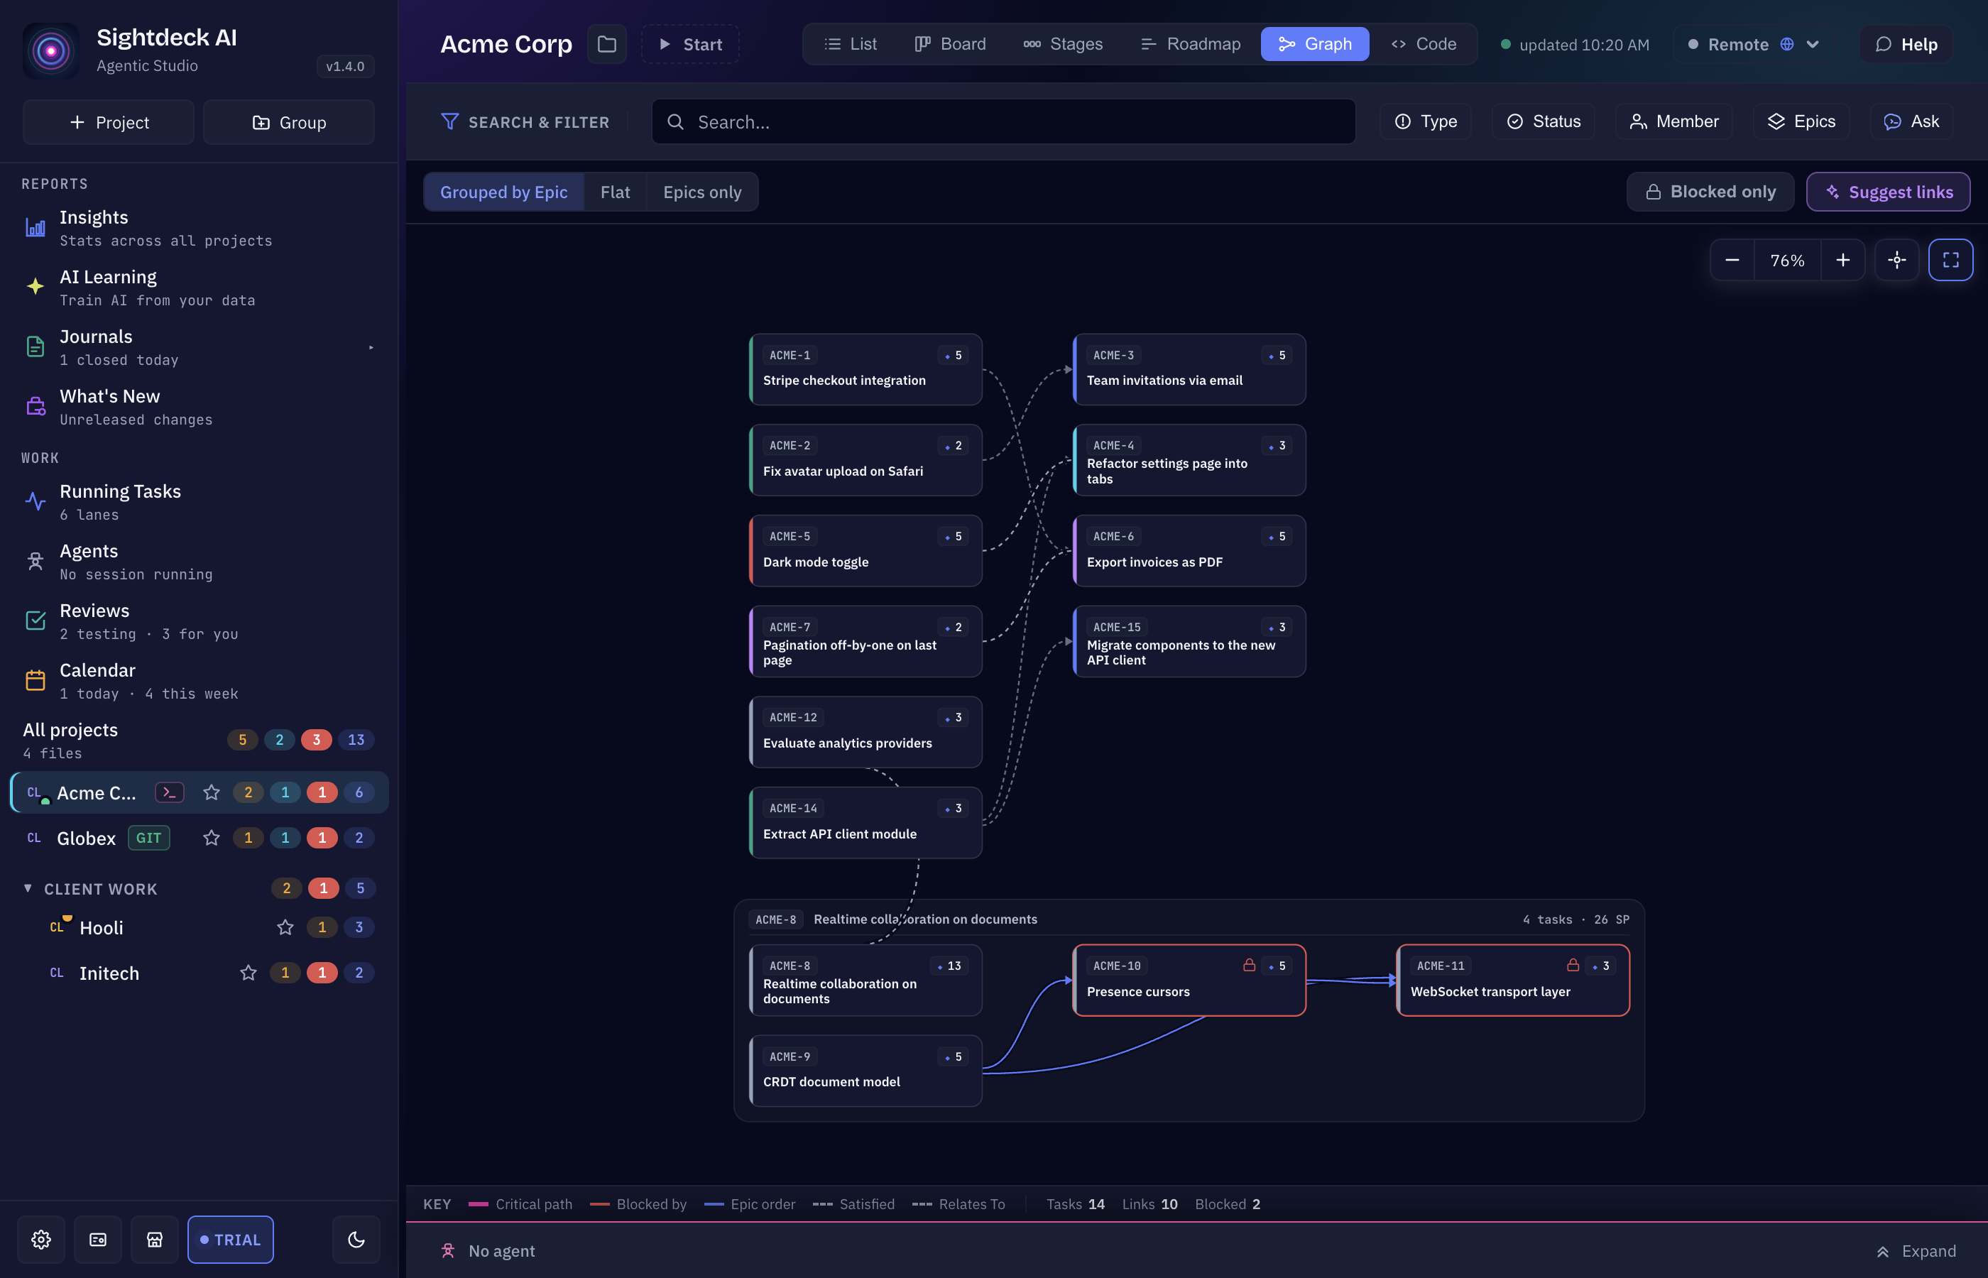The image size is (1988, 1278).
Task: Select Grouped by Epic view mode
Action: pyautogui.click(x=503, y=192)
